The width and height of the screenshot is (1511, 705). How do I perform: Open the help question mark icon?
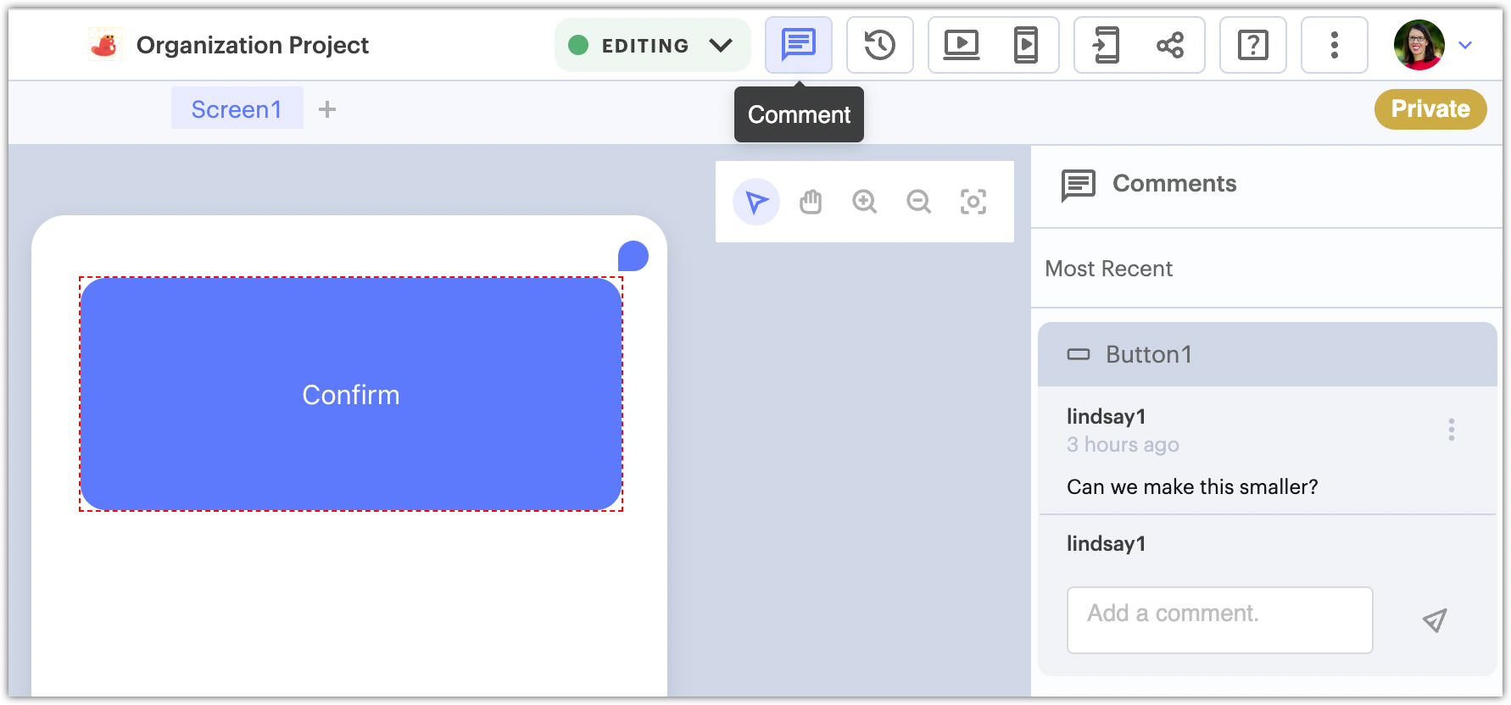(1252, 45)
